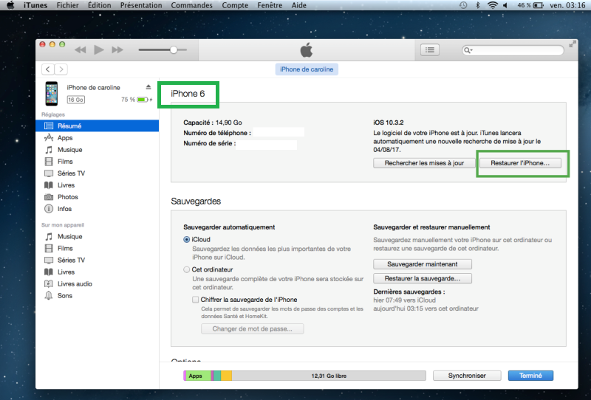Click the rewind playback button
This screenshot has height=400, width=591.
pos(81,49)
